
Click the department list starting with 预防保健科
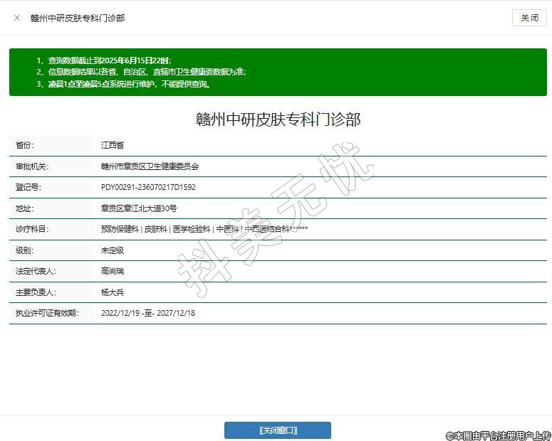point(204,229)
